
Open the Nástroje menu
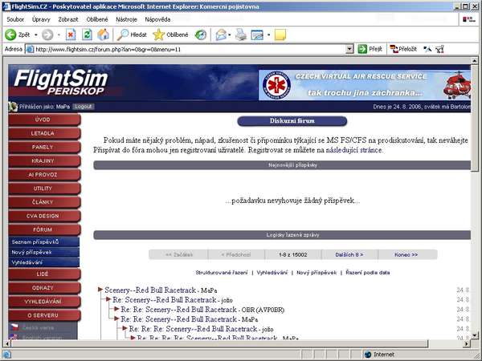tap(126, 19)
